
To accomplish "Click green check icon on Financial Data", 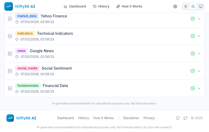I will (x=192, y=88).
